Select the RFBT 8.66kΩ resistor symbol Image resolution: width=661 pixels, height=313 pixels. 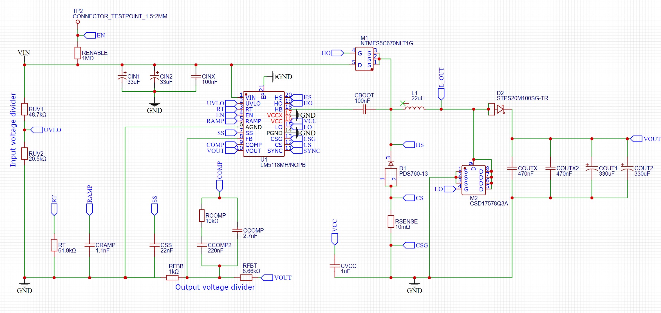tap(246, 278)
